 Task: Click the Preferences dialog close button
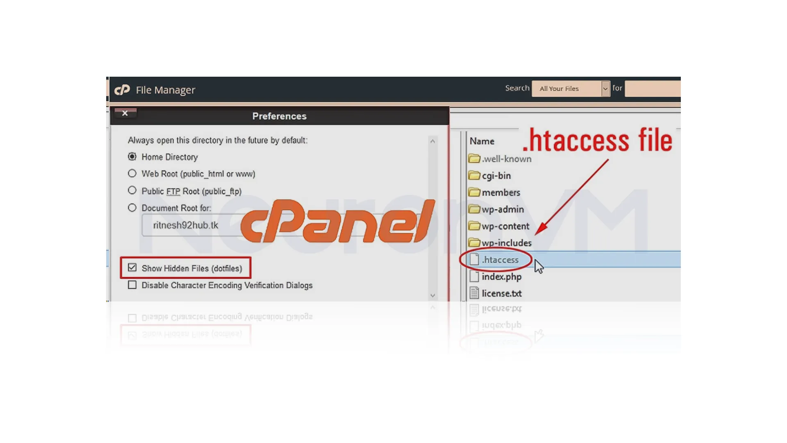124,112
